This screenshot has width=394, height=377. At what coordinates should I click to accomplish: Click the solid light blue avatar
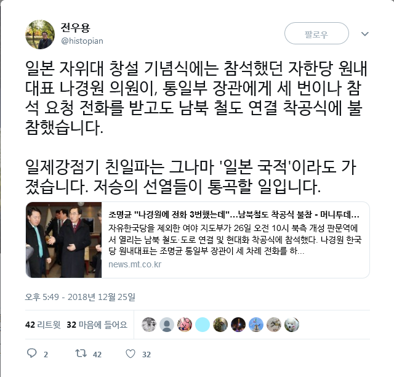tap(203, 325)
